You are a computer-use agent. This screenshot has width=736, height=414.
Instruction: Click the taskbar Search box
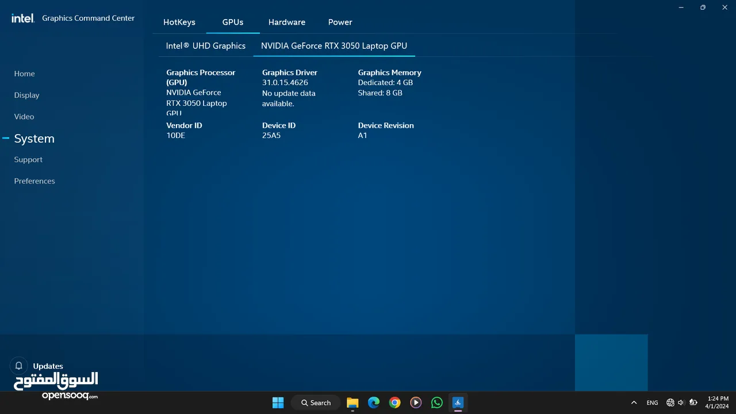click(316, 402)
